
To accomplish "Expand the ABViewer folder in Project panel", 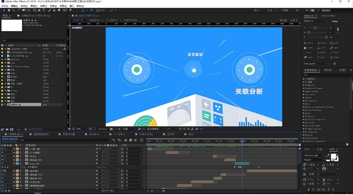I will pos(6,59).
